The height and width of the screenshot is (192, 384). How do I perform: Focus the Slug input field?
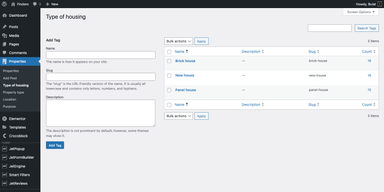coord(101,77)
